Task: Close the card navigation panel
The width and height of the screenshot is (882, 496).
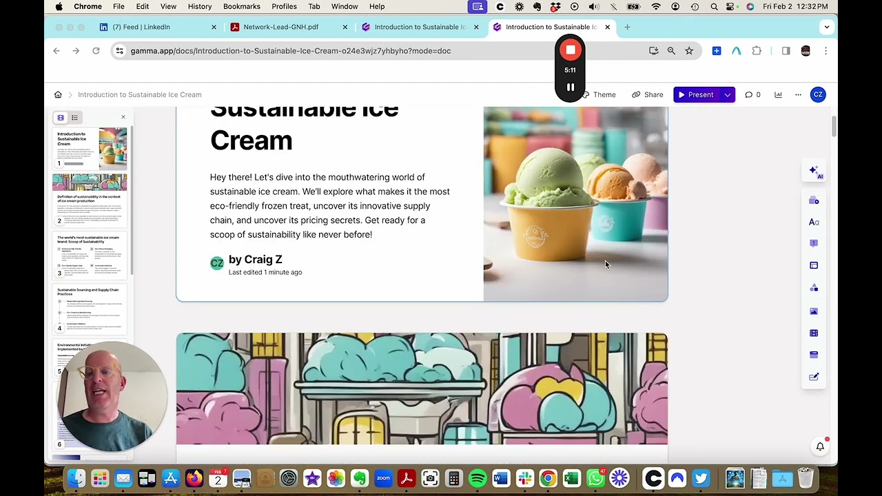Action: (123, 117)
